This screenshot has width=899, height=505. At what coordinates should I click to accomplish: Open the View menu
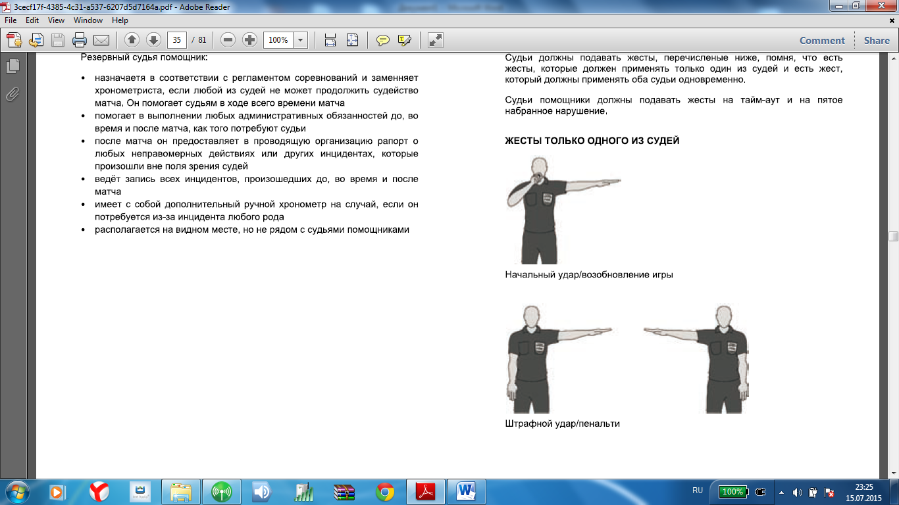[x=56, y=20]
